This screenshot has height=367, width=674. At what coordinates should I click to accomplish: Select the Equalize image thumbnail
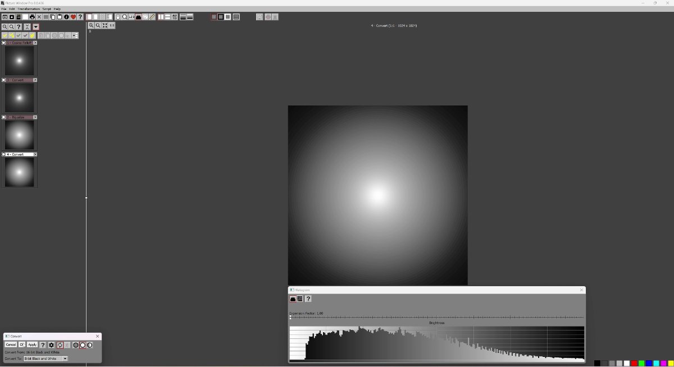(x=20, y=135)
